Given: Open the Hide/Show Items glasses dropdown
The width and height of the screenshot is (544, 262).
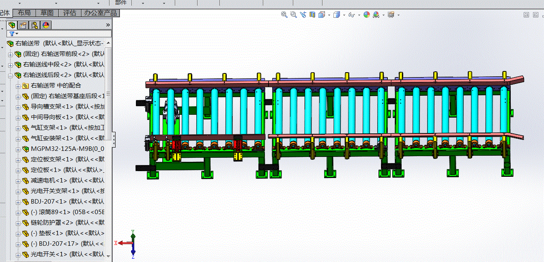Looking at the screenshot, I should point(359,15).
